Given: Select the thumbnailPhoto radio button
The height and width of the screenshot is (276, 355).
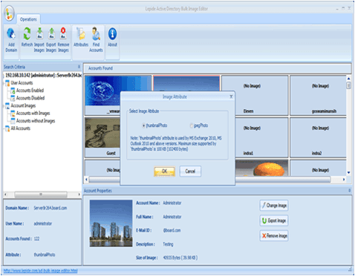Looking at the screenshot, I should coord(143,125).
